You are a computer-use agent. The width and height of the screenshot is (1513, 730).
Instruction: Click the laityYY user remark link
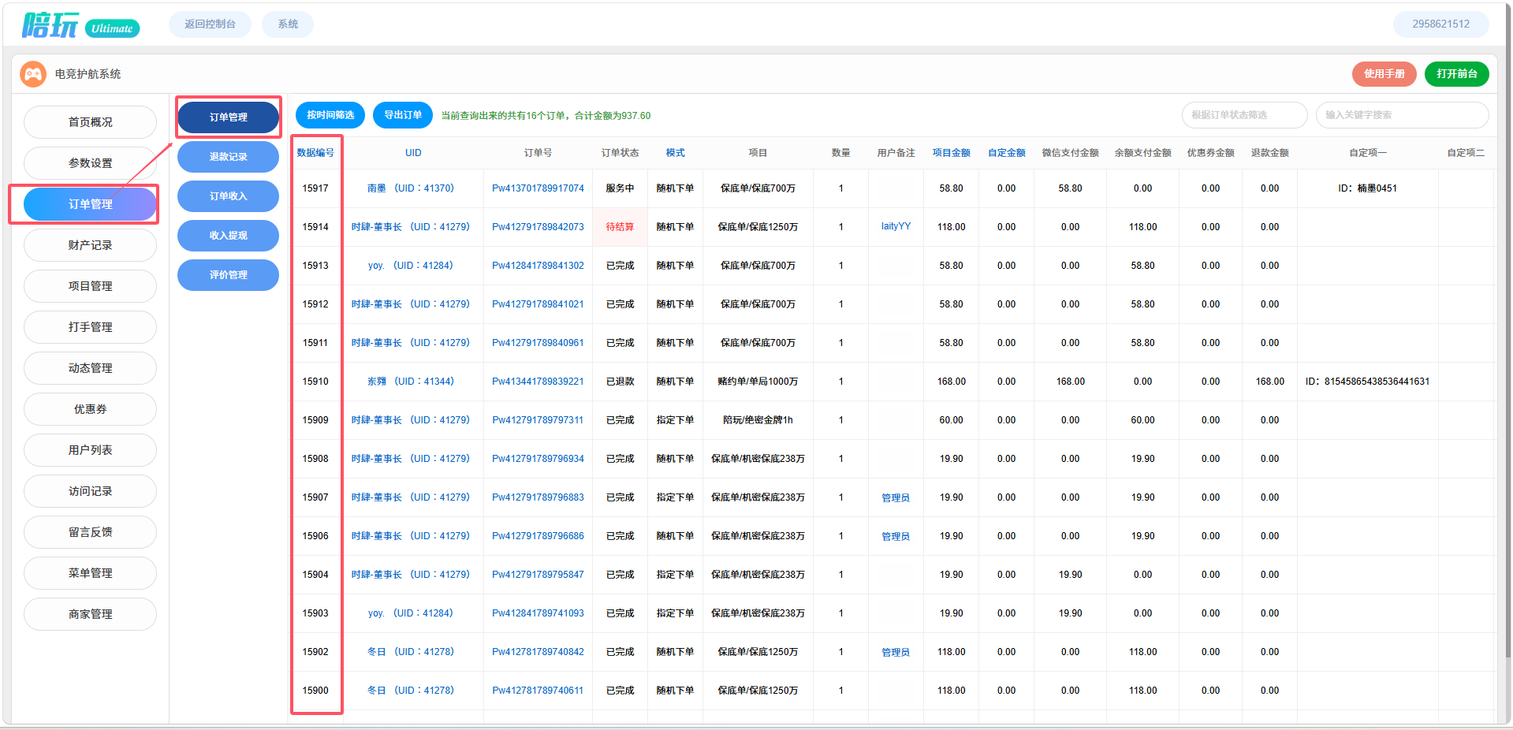896,226
